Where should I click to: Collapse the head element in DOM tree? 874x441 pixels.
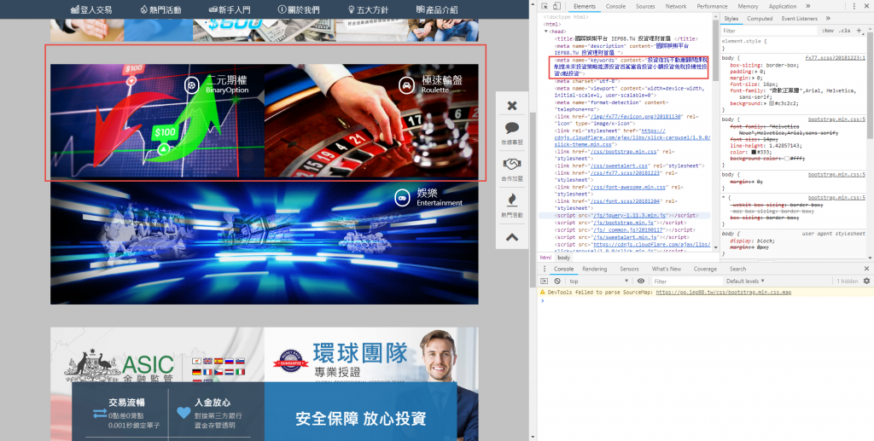[546, 32]
